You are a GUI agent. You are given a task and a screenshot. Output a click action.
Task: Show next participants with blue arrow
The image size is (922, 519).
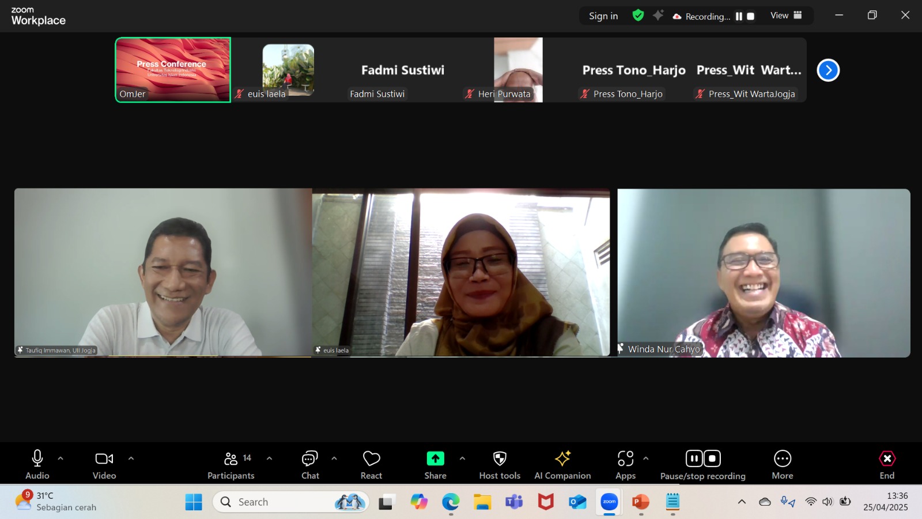[x=828, y=70]
